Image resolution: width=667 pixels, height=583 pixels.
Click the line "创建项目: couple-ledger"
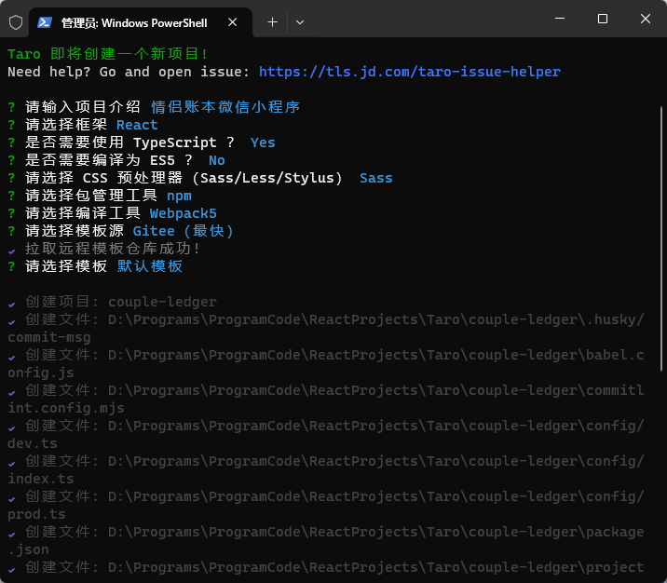tap(121, 302)
